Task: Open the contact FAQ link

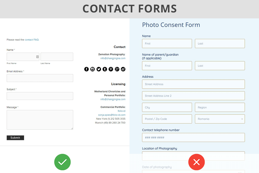Action: [x=32, y=40]
